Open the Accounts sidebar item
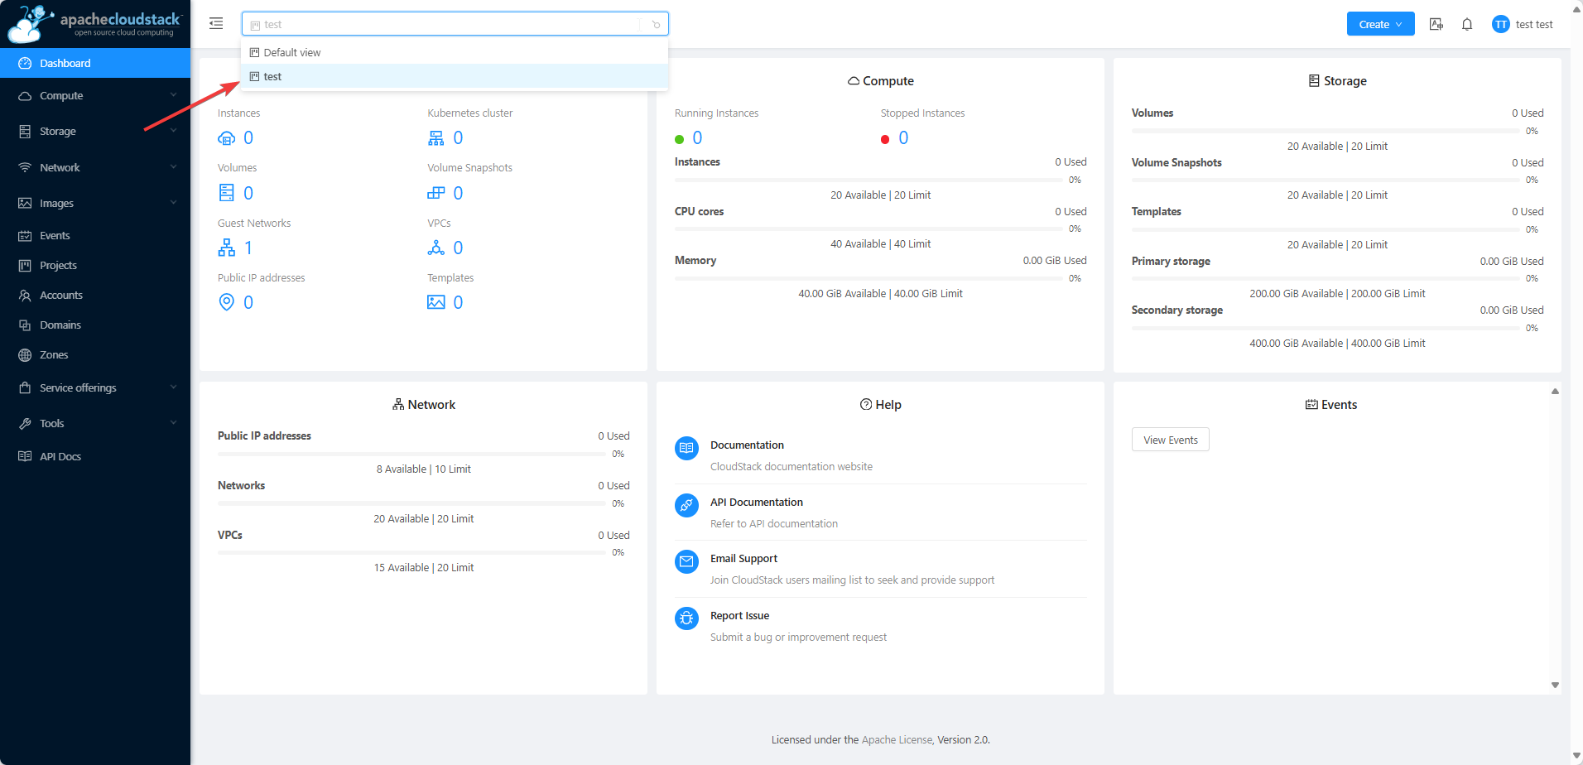 (61, 295)
